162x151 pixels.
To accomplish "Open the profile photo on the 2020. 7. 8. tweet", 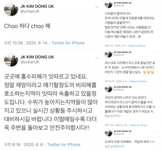I will click(x=109, y=4).
